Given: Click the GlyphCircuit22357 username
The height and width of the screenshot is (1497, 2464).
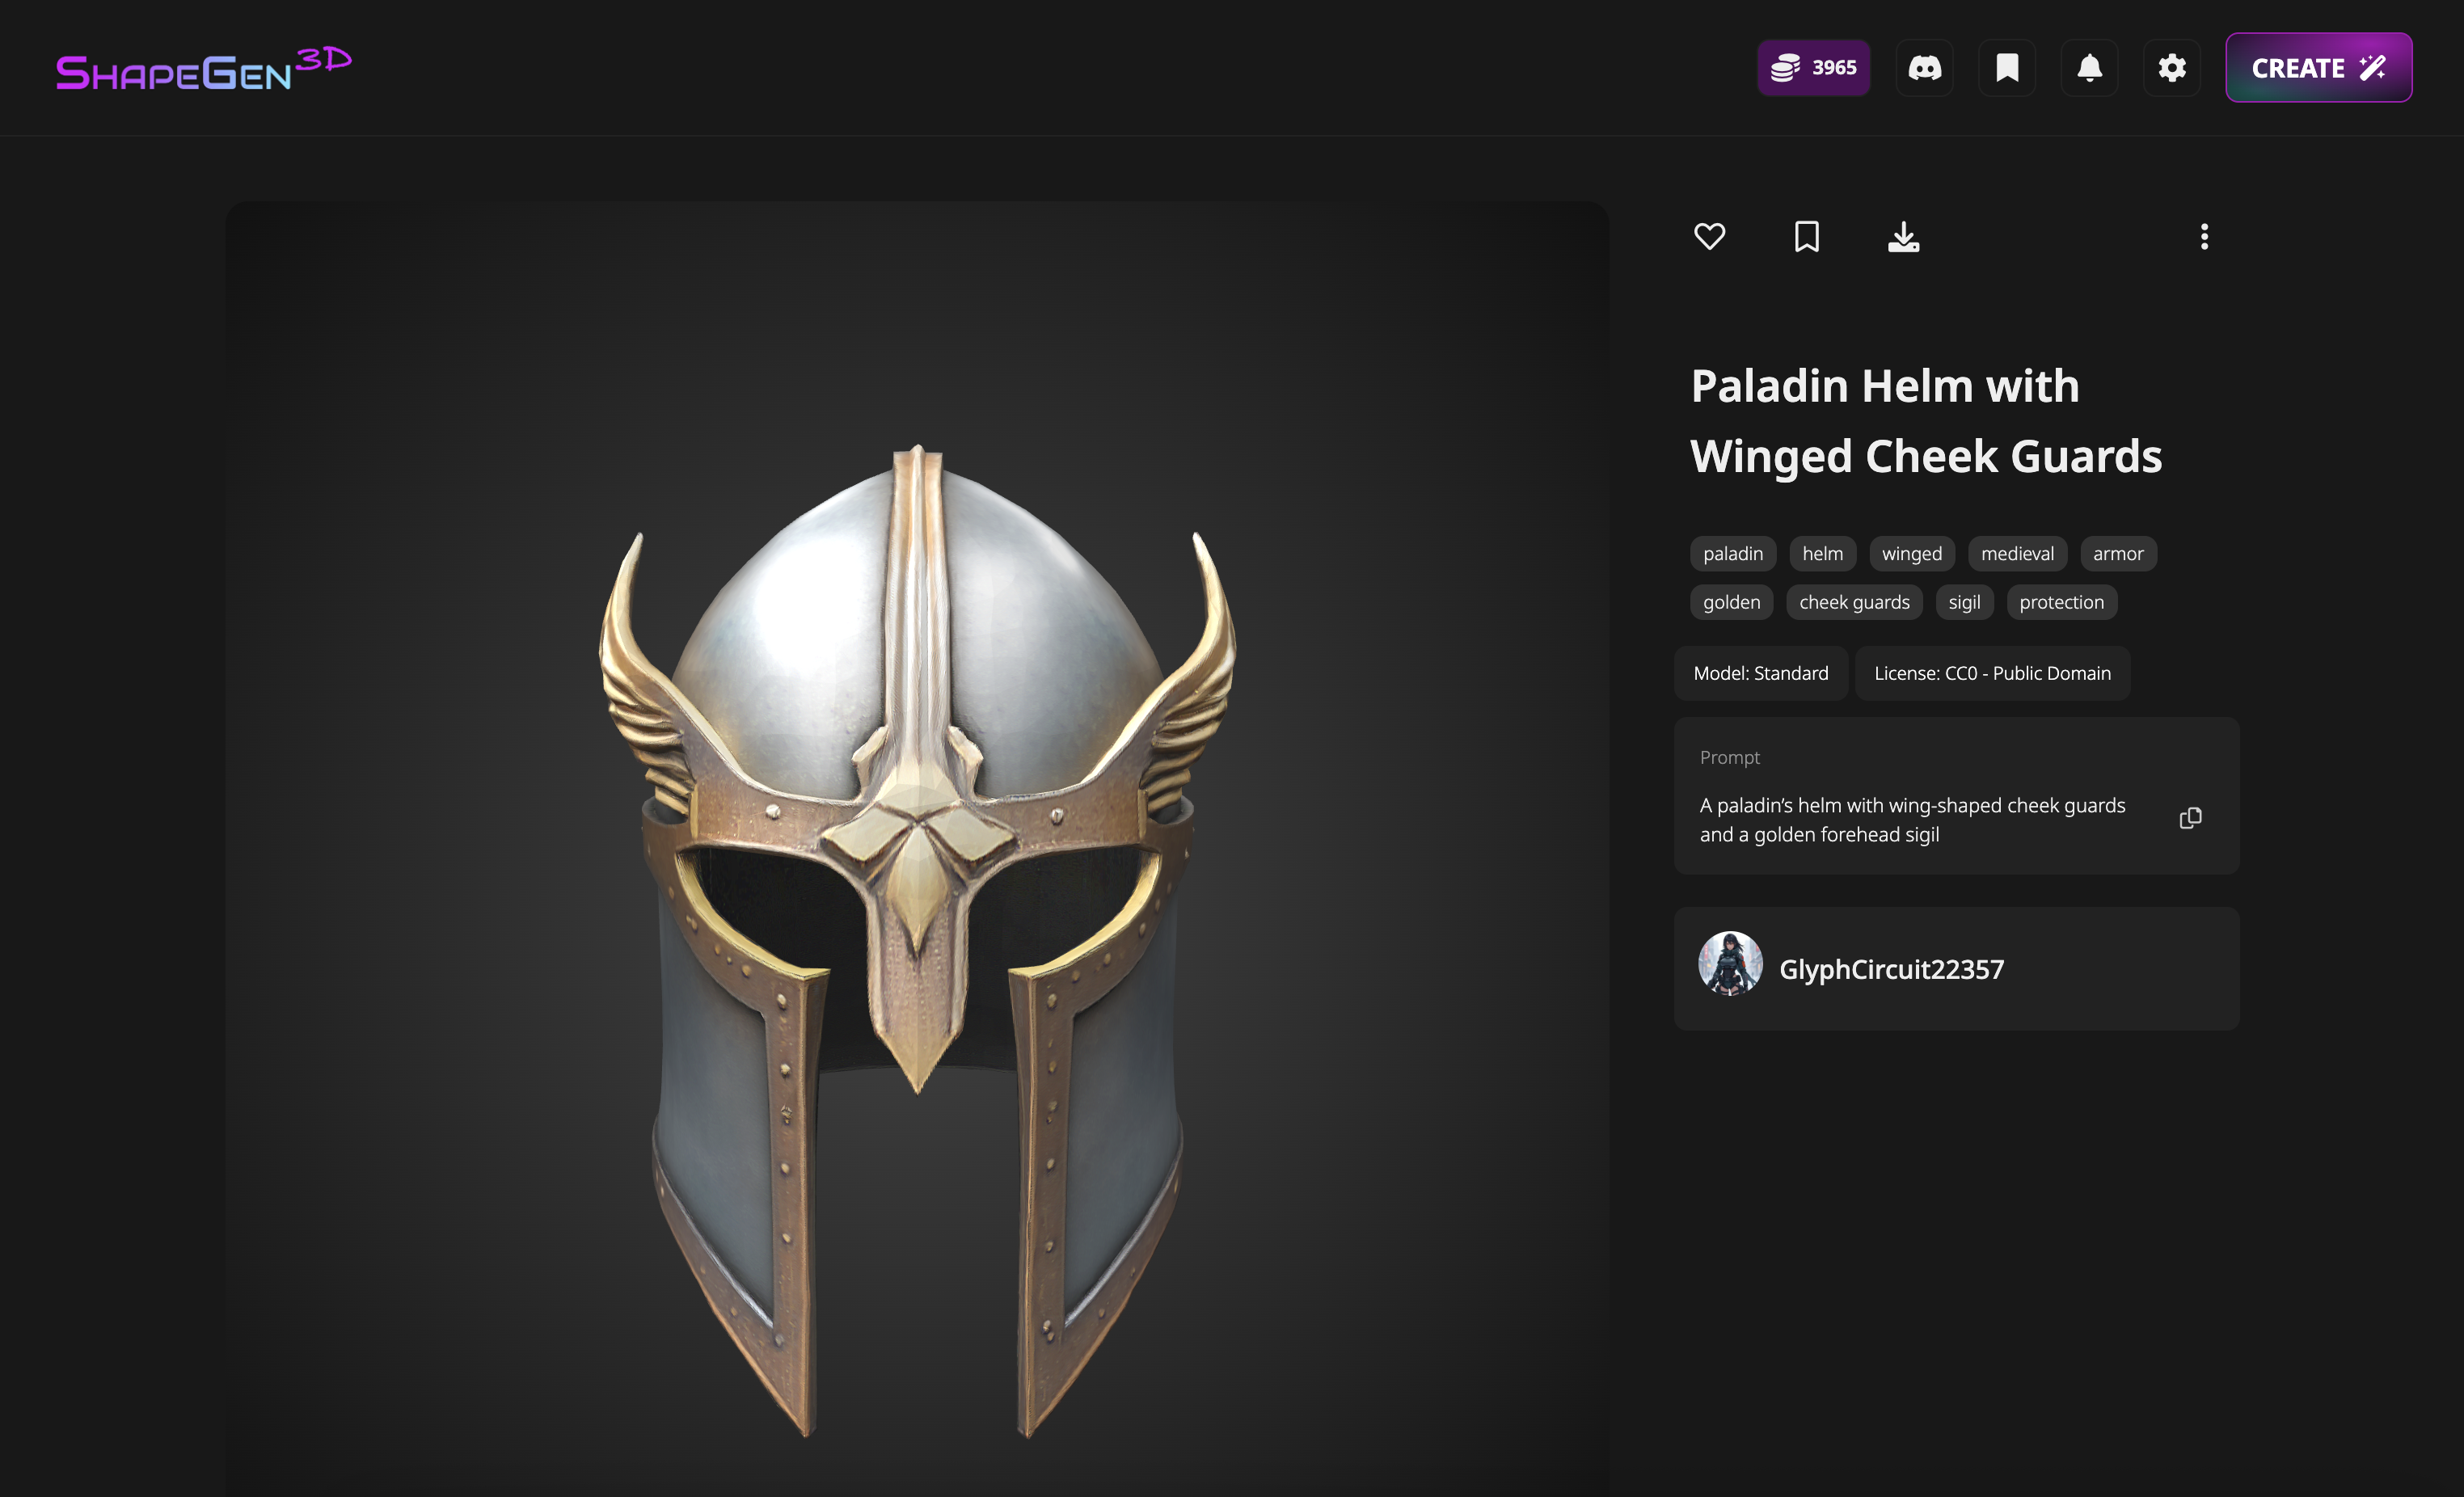Looking at the screenshot, I should (1890, 969).
